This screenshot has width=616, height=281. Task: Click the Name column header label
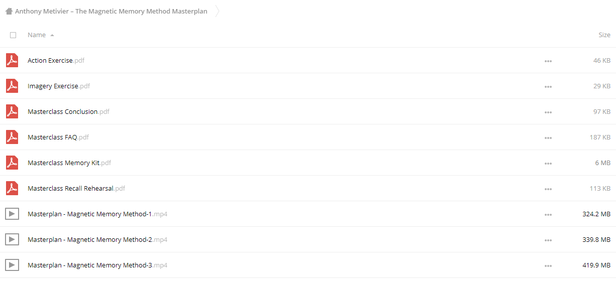(37, 35)
